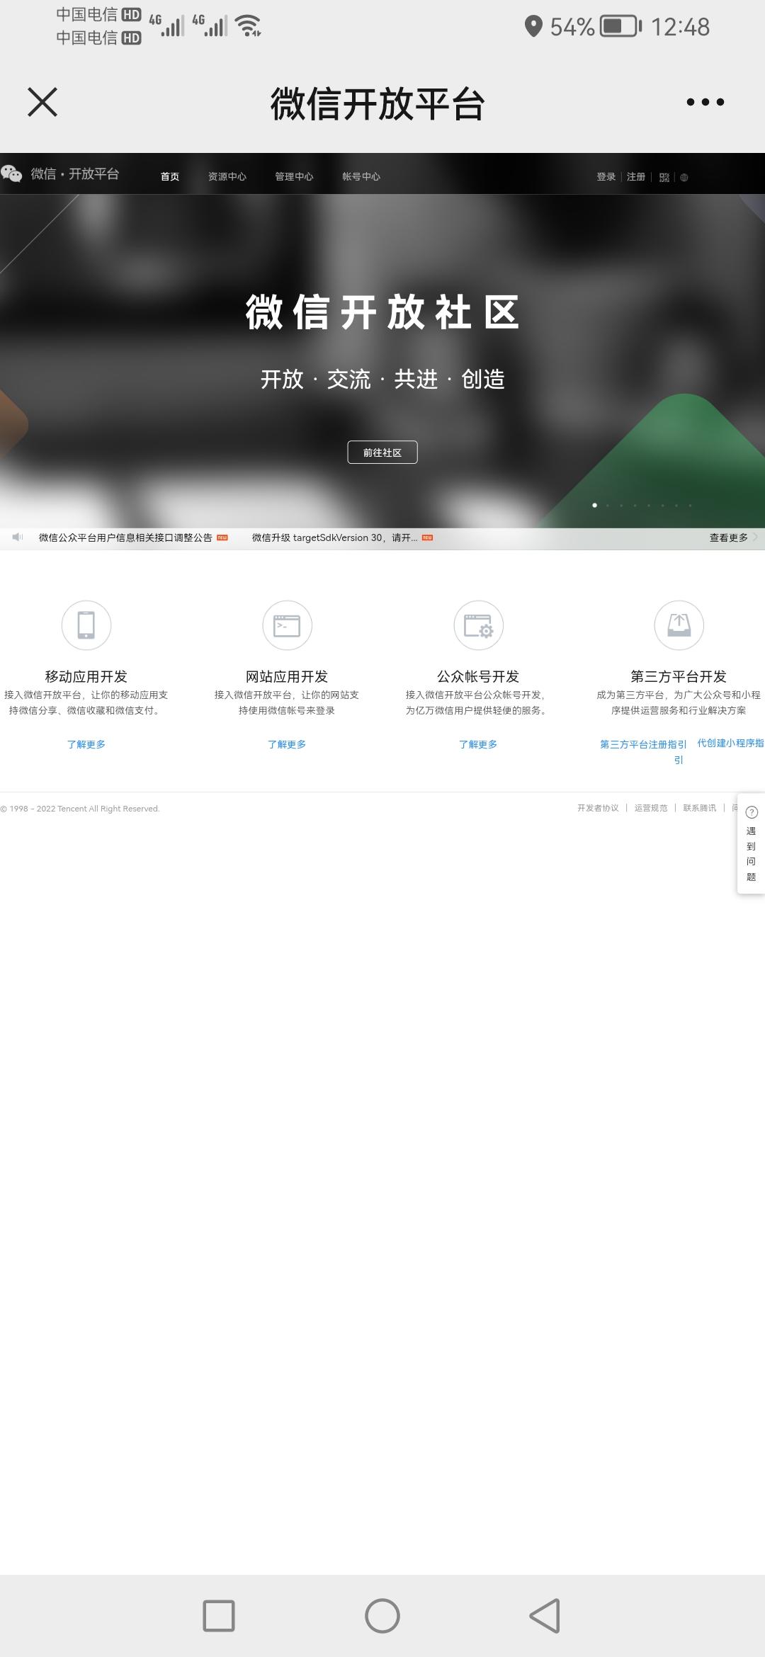Click the 注册 register link

point(636,176)
